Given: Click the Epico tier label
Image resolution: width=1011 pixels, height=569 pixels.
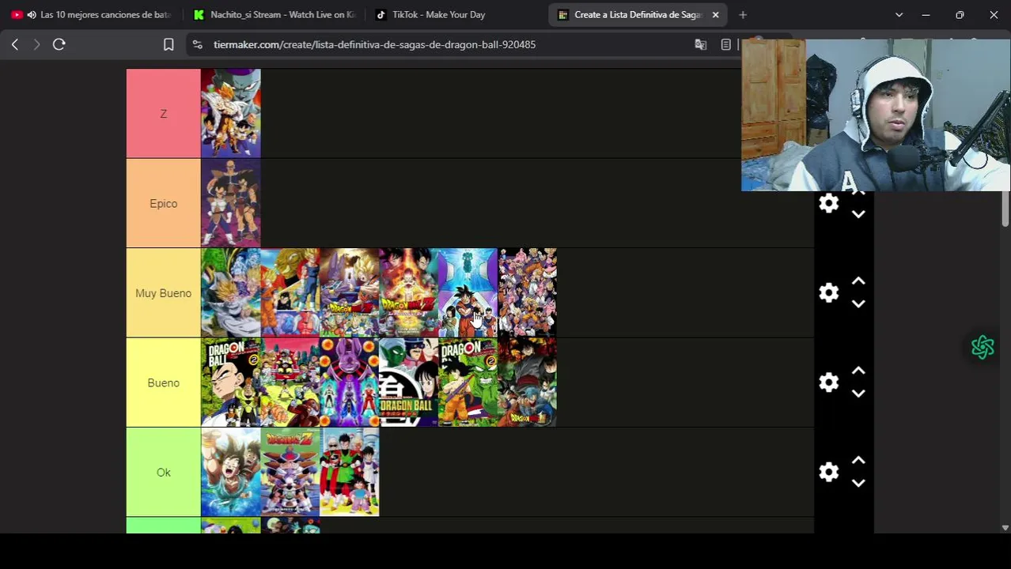Looking at the screenshot, I should click(x=164, y=203).
